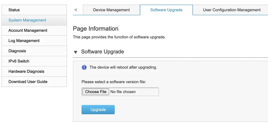Click the Software Upgrade section heading

tap(103, 51)
